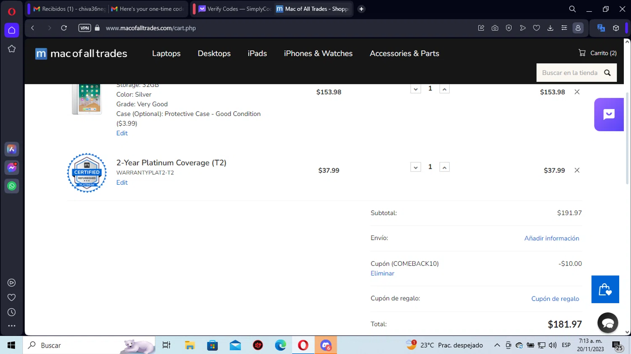Viewport: 631px width, 354px height.
Task: Open Laptops menu
Action: (x=166, y=53)
